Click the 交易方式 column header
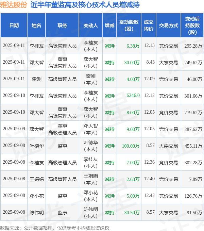204x231 pixels. 169,25
